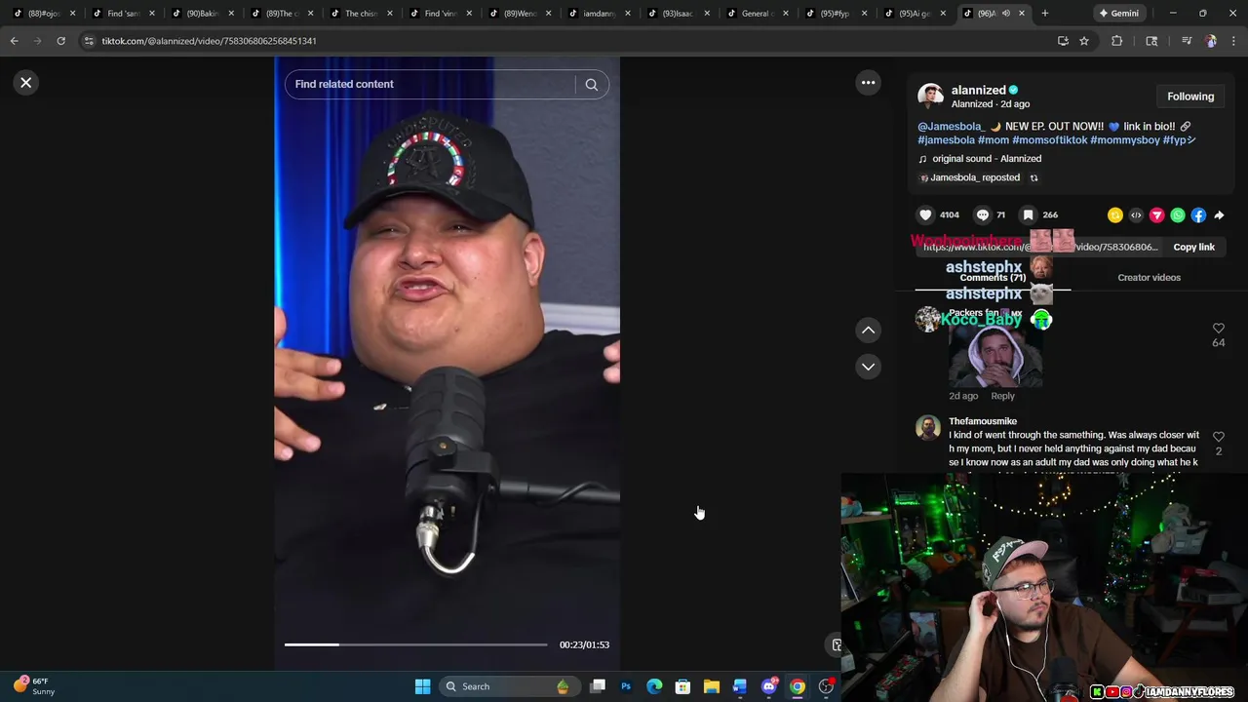The height and width of the screenshot is (702, 1248).
Task: Mute the active tab's audio speaker icon
Action: pos(1006,14)
